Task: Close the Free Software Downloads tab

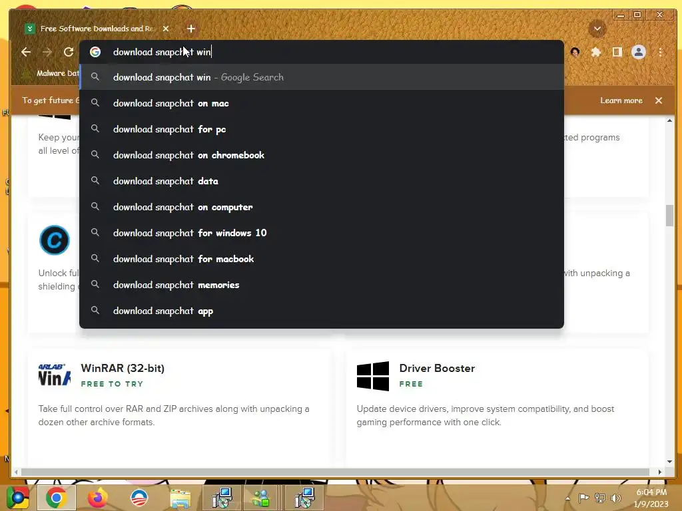Action: (166, 29)
